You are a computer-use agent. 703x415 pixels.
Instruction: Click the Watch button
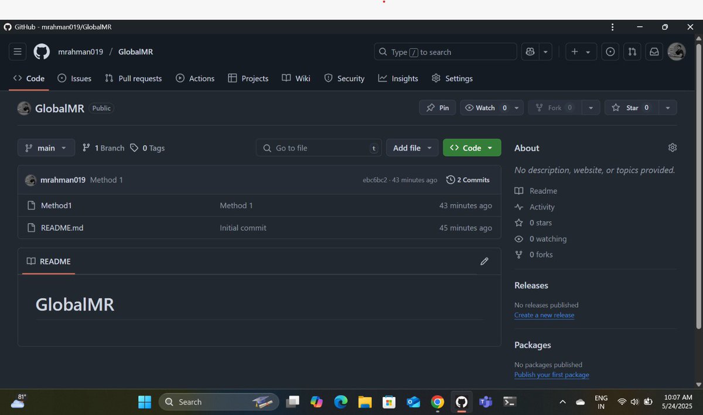(x=486, y=108)
